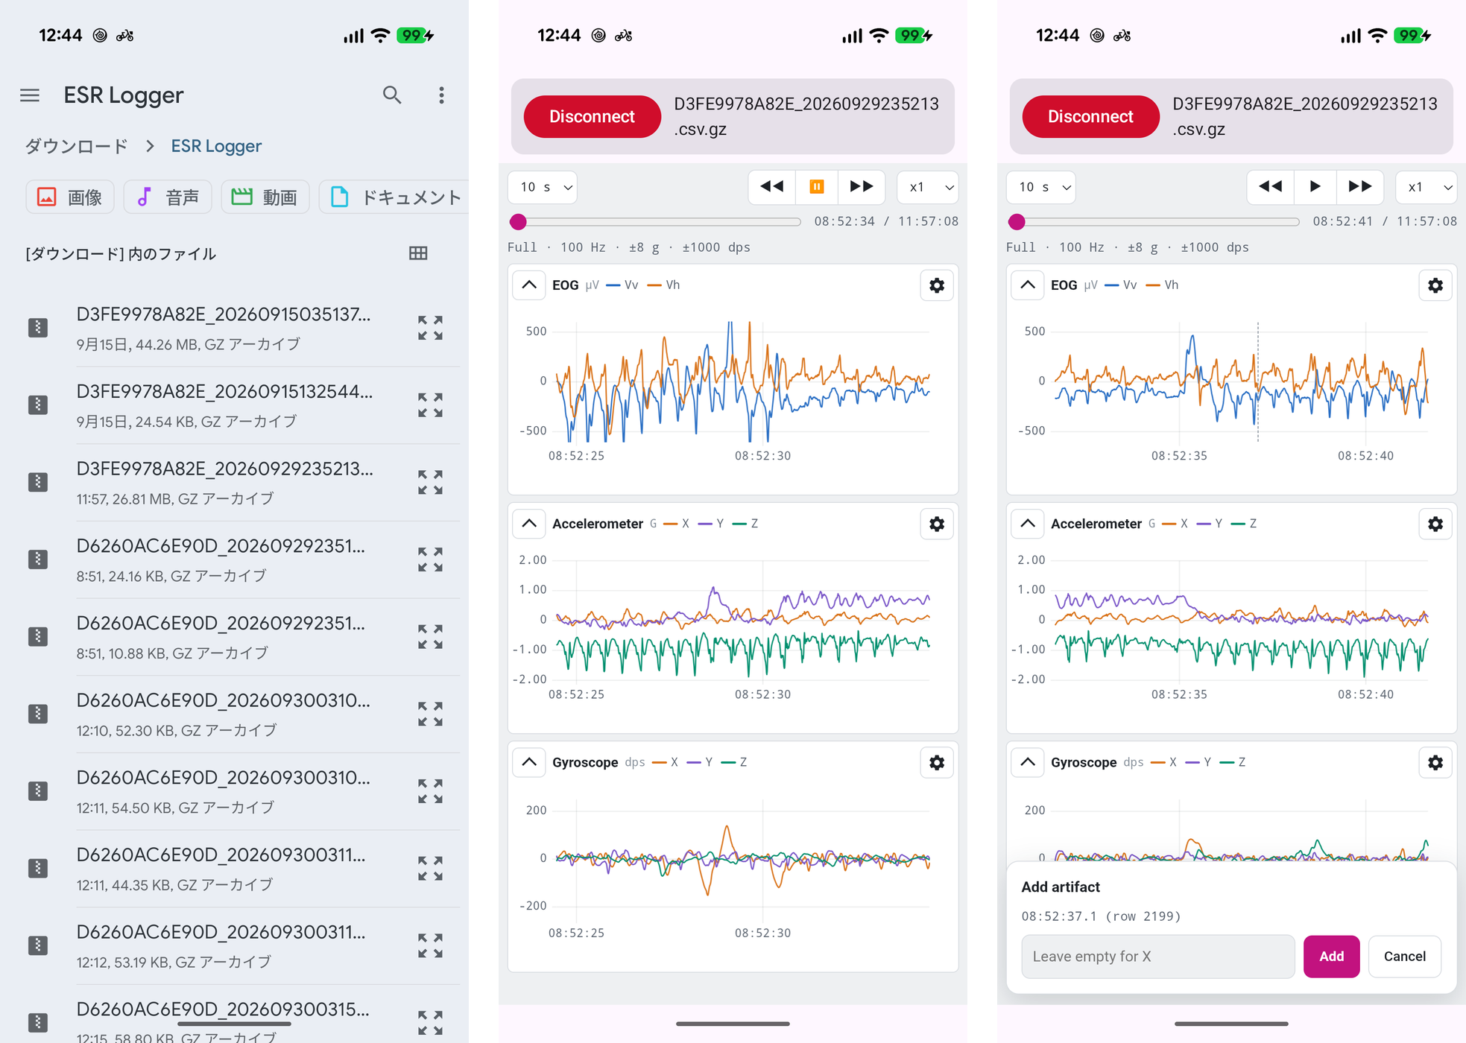Rewind playback in the middle screen
Image resolution: width=1466 pixels, height=1043 pixels.
click(772, 187)
